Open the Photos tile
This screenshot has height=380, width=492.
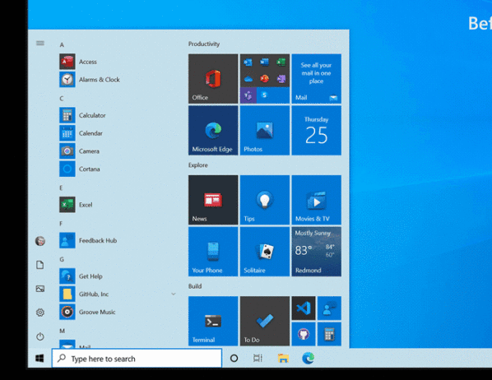tap(265, 130)
